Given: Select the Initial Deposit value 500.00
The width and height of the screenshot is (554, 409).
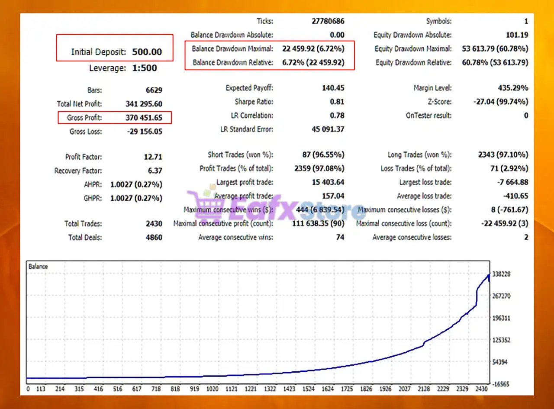Looking at the screenshot, I should click(x=147, y=52).
